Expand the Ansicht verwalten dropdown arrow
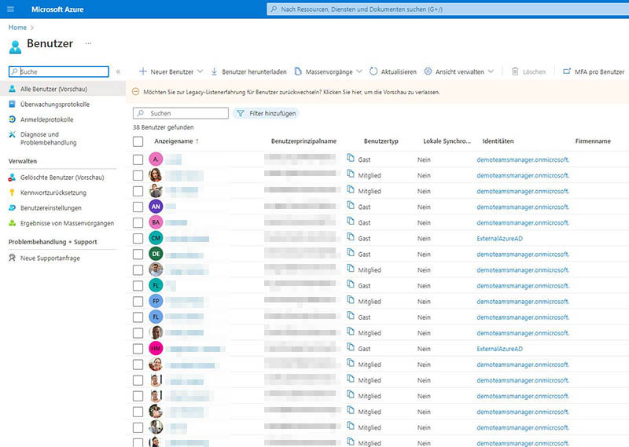 coord(491,71)
